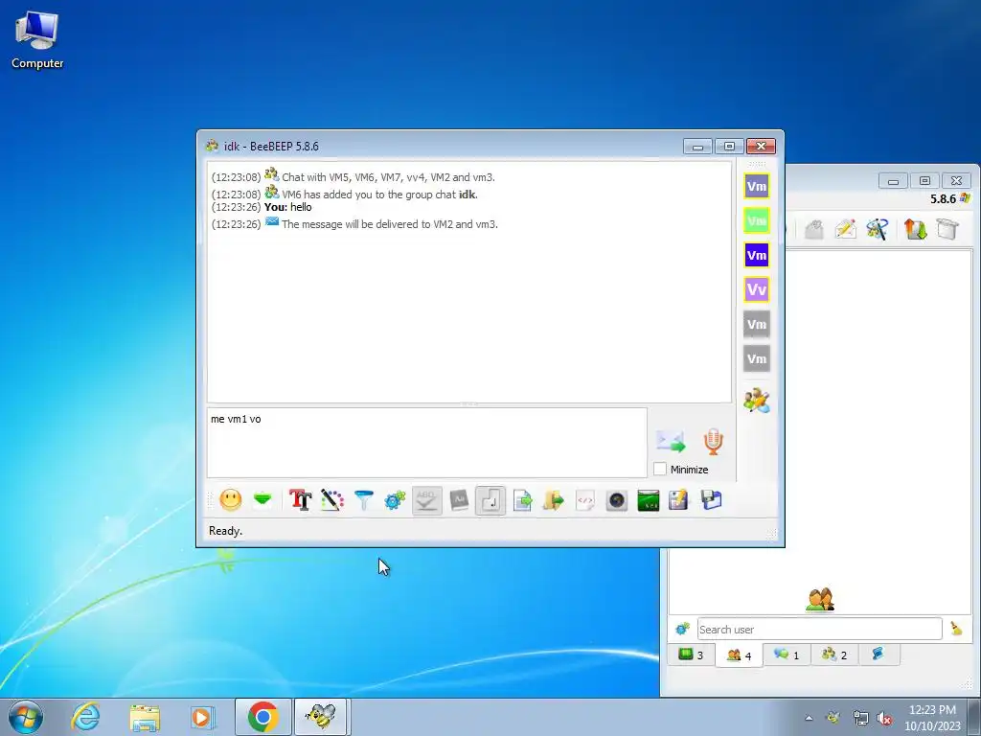Click the taskbar clock showing 12:23 PM
Image resolution: width=981 pixels, height=736 pixels.
click(x=932, y=718)
